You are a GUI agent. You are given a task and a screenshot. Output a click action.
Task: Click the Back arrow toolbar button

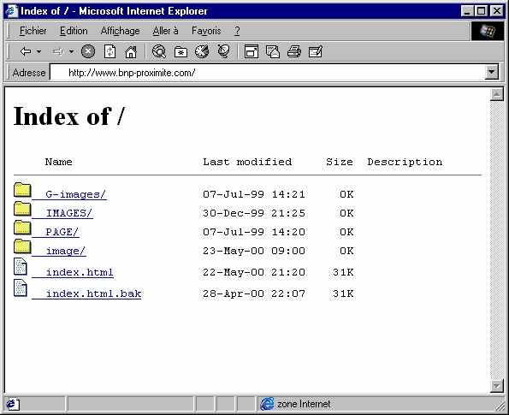(26, 51)
